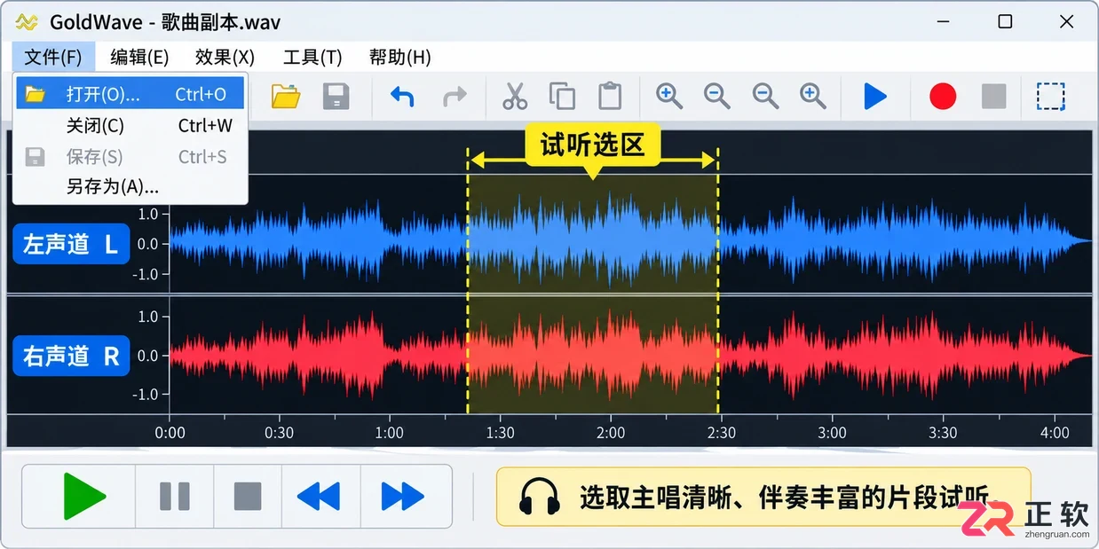
Task: Choose 打开(O)... from the file menu
Action: pyautogui.click(x=130, y=94)
